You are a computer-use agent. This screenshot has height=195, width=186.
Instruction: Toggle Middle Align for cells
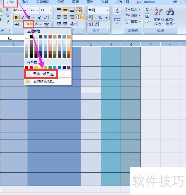[65, 10]
